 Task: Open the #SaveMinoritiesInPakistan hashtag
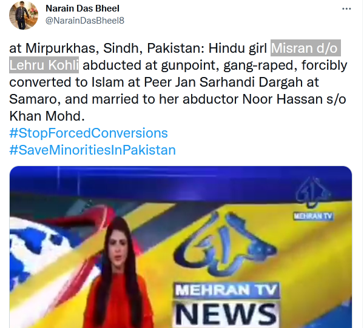(92, 150)
